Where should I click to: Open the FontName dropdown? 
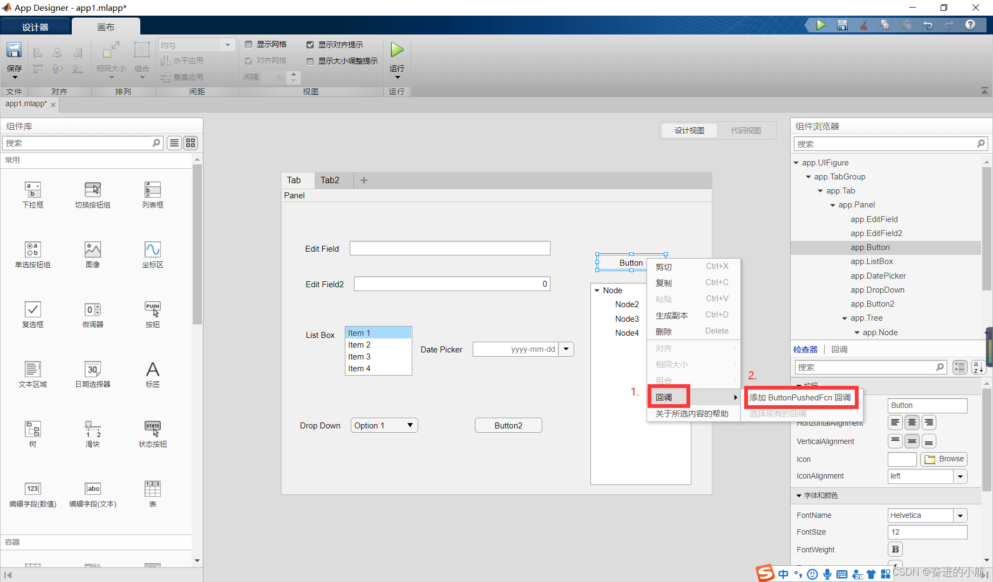(x=960, y=516)
